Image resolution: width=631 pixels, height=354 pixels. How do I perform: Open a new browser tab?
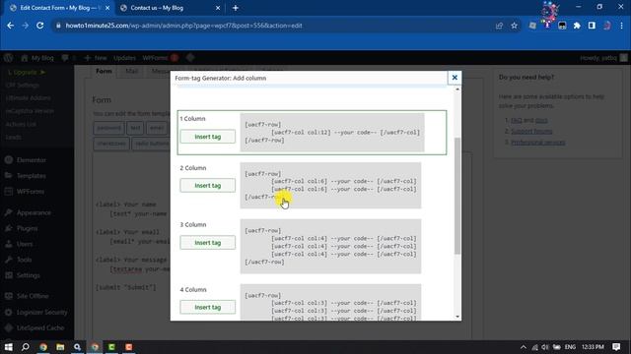[x=236, y=8]
